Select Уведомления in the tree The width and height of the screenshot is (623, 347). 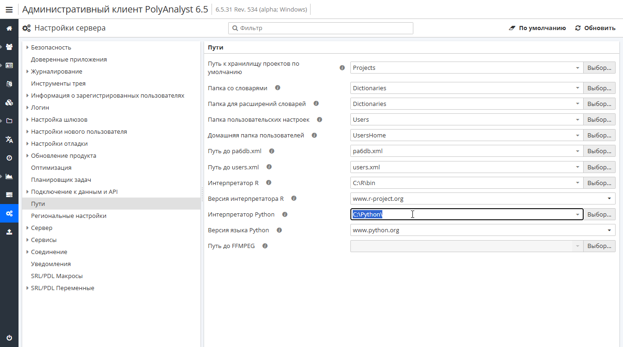[51, 264]
